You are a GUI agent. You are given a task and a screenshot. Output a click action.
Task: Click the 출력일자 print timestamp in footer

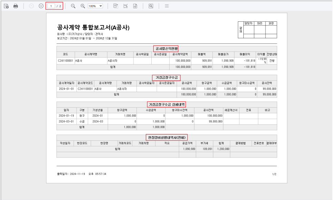pos(82,174)
